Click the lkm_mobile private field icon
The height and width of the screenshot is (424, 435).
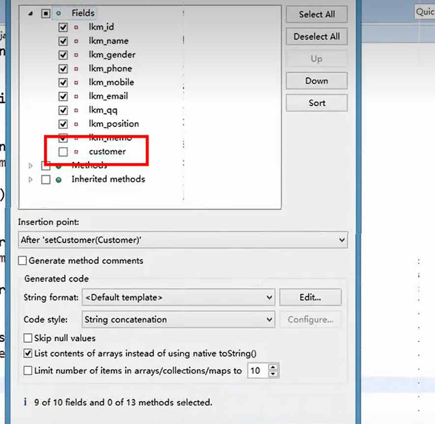pos(76,83)
